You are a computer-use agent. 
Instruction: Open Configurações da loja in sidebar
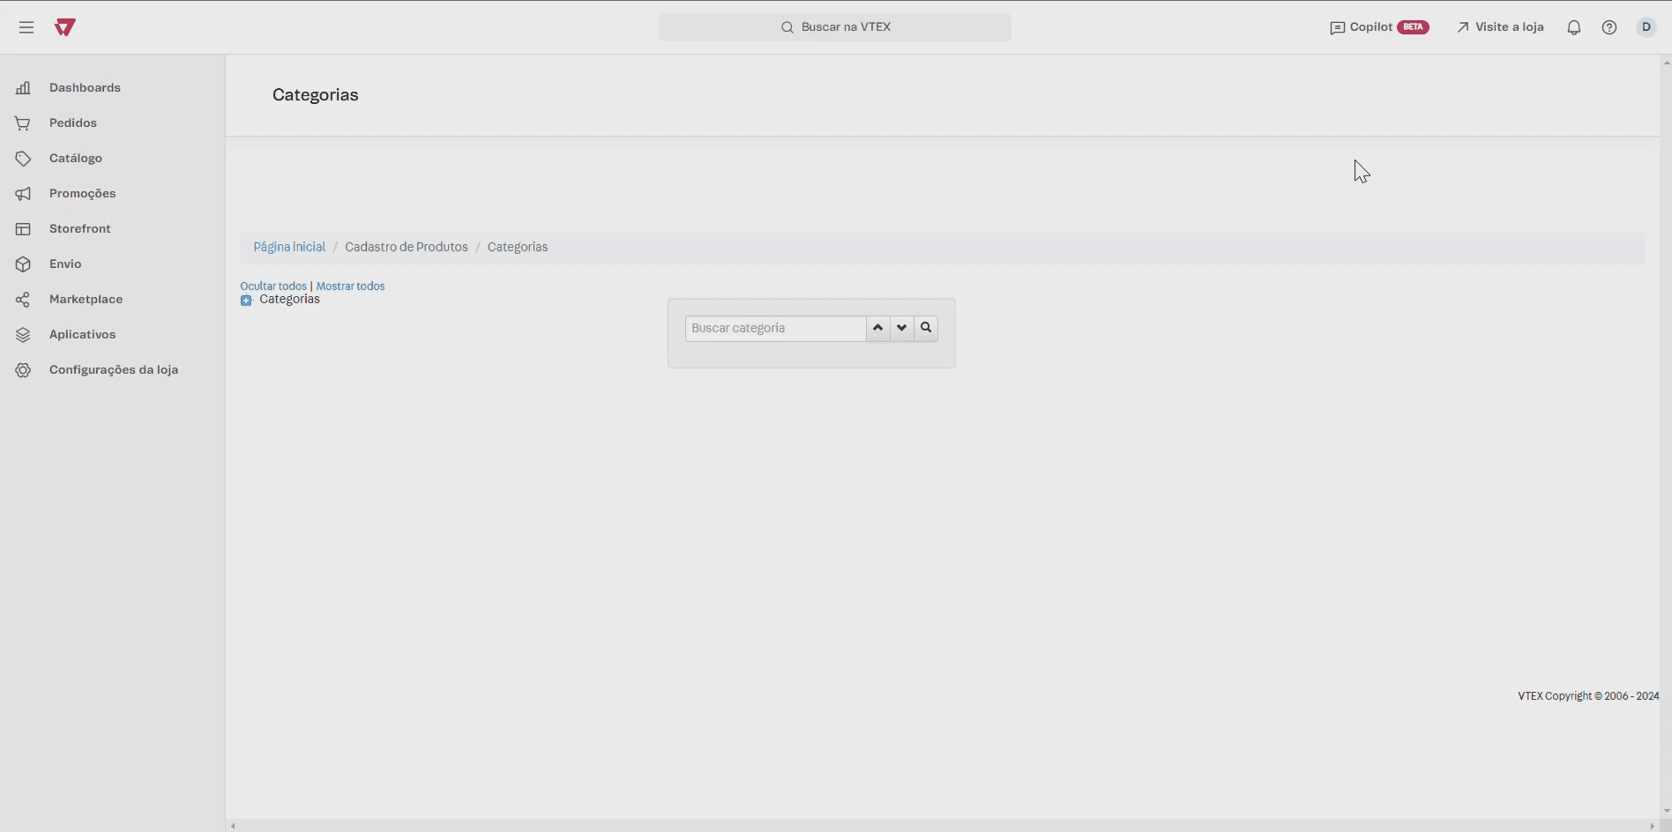click(x=112, y=369)
